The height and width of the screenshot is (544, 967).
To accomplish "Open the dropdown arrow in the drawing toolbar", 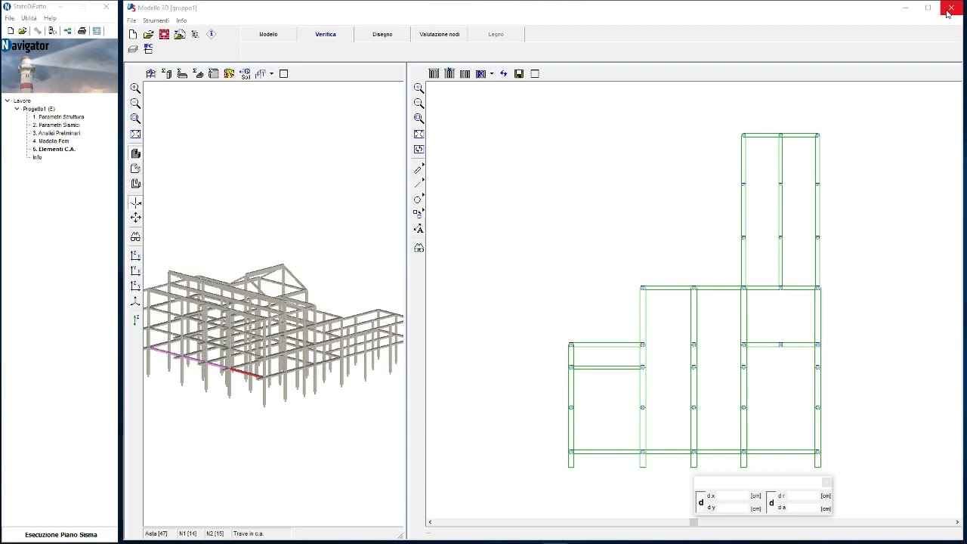I will 491,73.
